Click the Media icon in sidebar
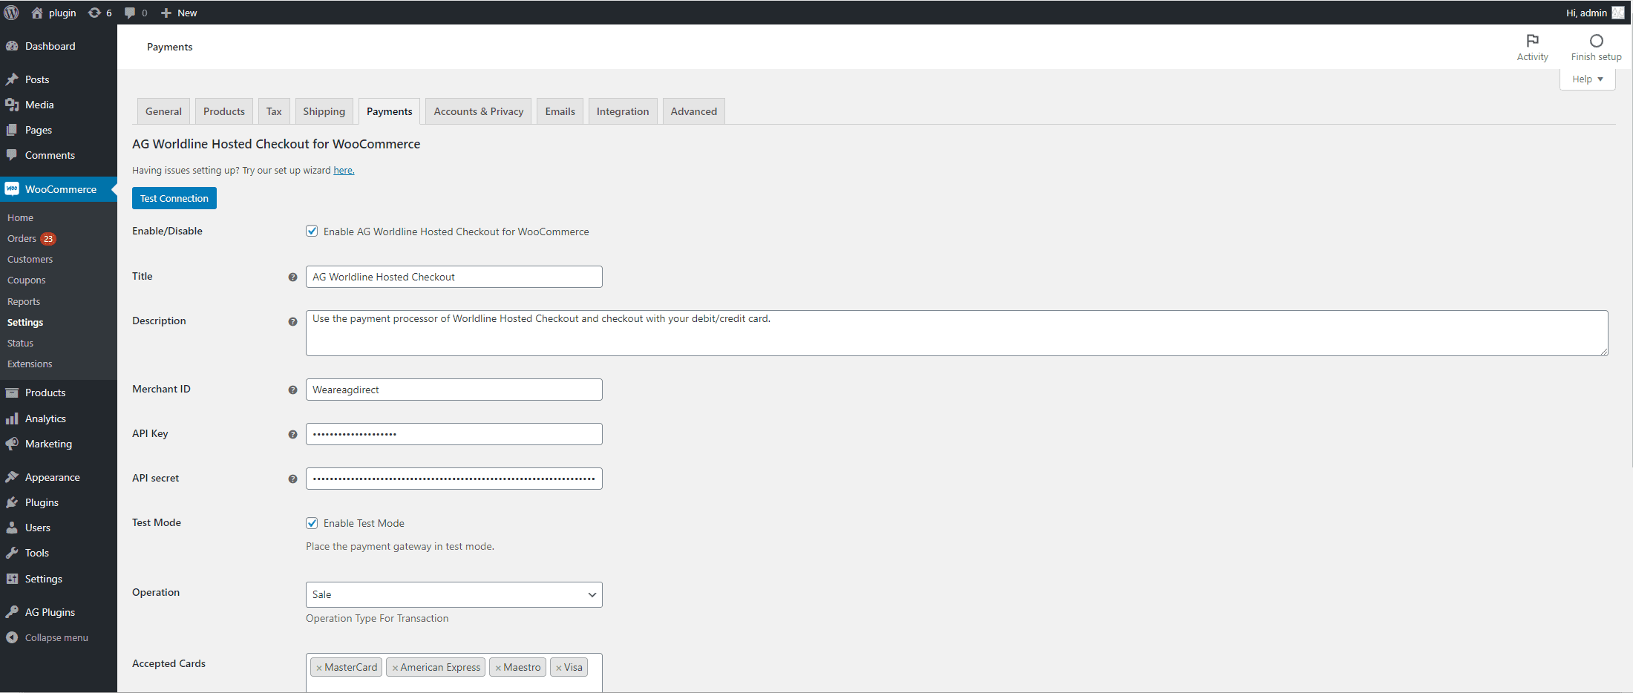This screenshot has height=693, width=1633. pos(12,105)
